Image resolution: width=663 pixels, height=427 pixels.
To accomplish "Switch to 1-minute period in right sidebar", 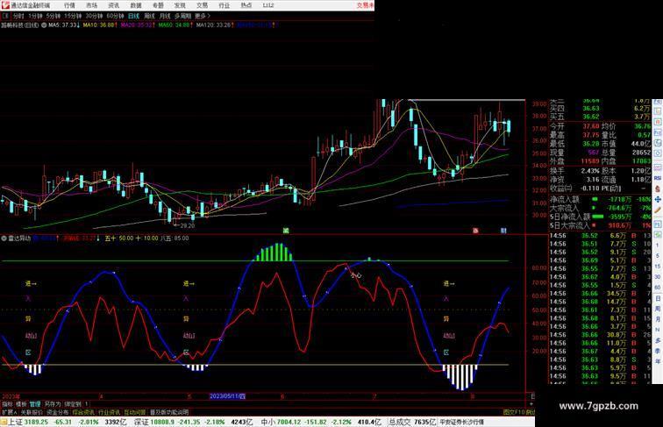I will point(658,246).
